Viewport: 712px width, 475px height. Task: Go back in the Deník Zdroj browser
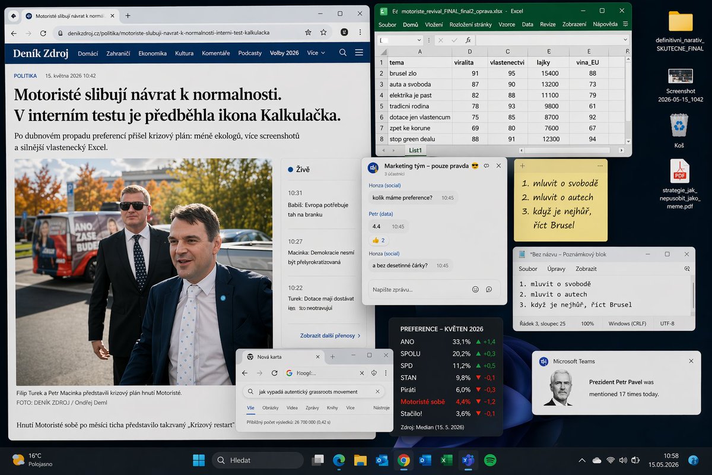pyautogui.click(x=15, y=33)
